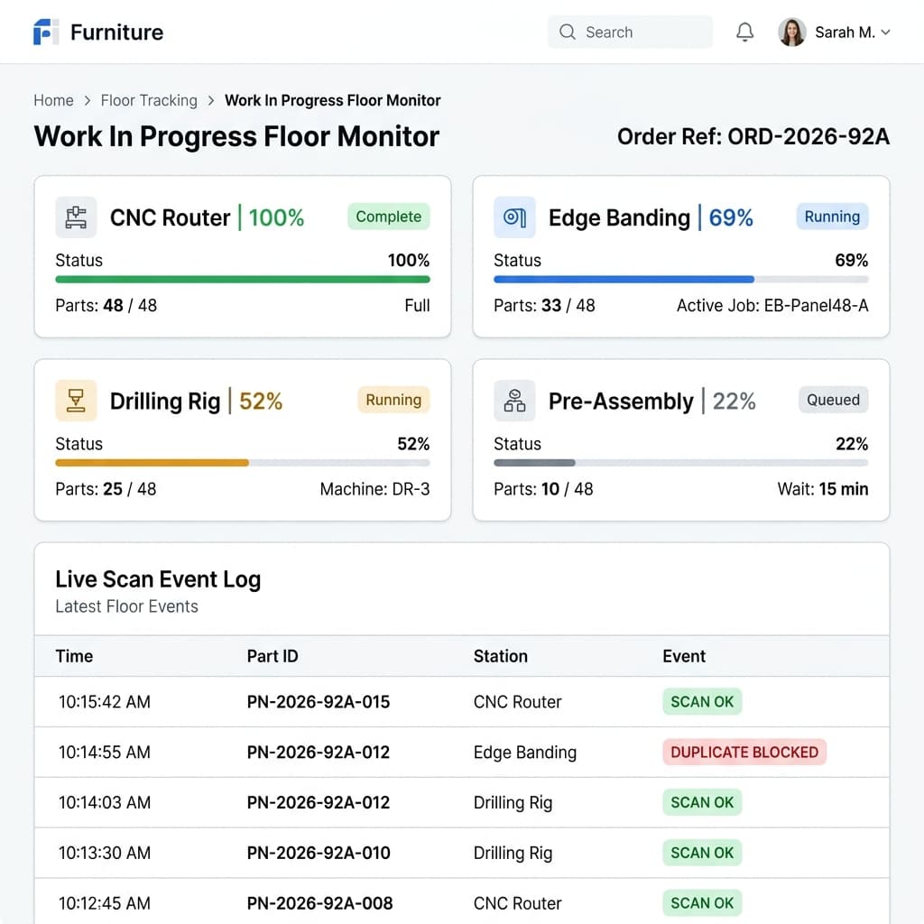Click SCAN OK badge for 10:13:30 AM
Screen dimensions: 924x924
click(x=702, y=853)
